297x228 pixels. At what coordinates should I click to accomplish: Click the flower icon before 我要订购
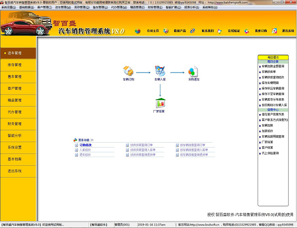[247, 31]
